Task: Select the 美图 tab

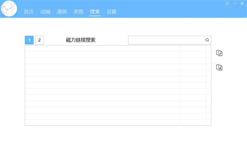Action: (x=78, y=11)
